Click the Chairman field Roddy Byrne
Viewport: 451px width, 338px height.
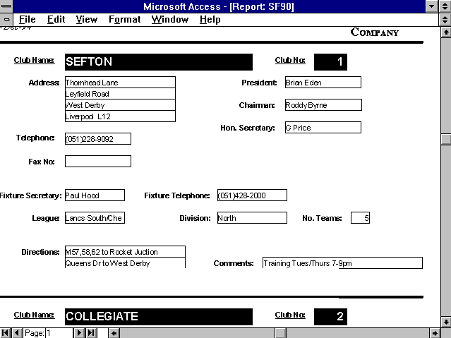coord(323,105)
